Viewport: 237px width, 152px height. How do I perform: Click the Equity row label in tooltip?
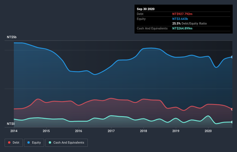tap(141, 19)
